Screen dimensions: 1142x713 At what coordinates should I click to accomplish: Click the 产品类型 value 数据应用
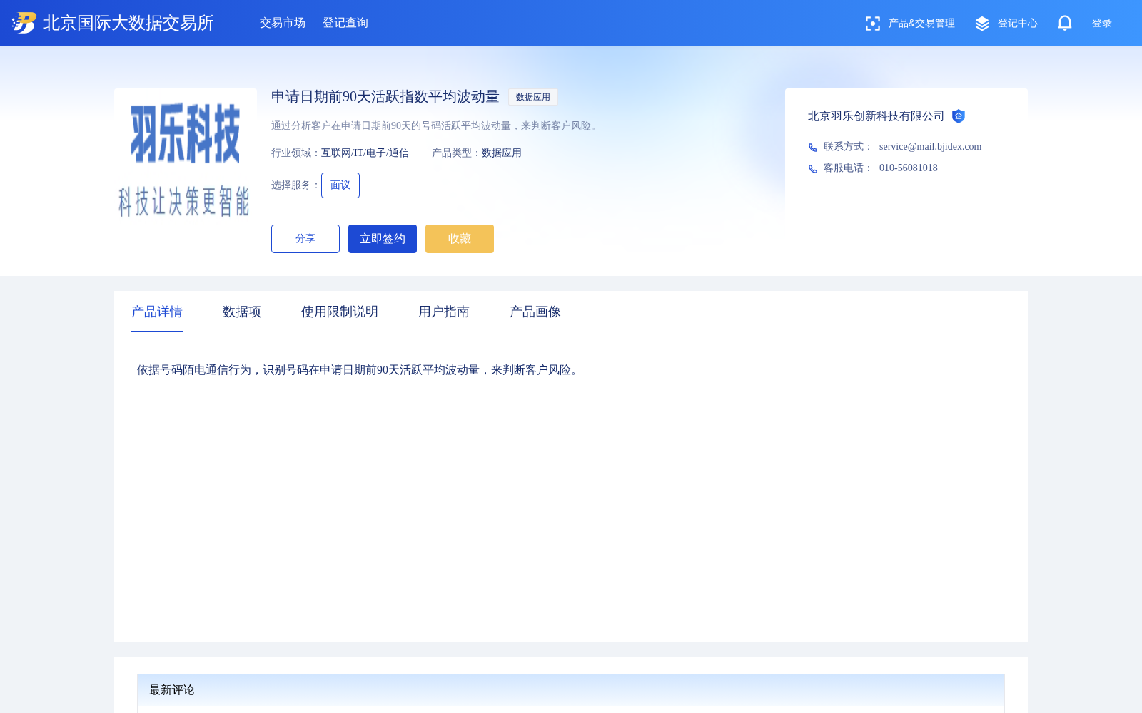pyautogui.click(x=502, y=153)
